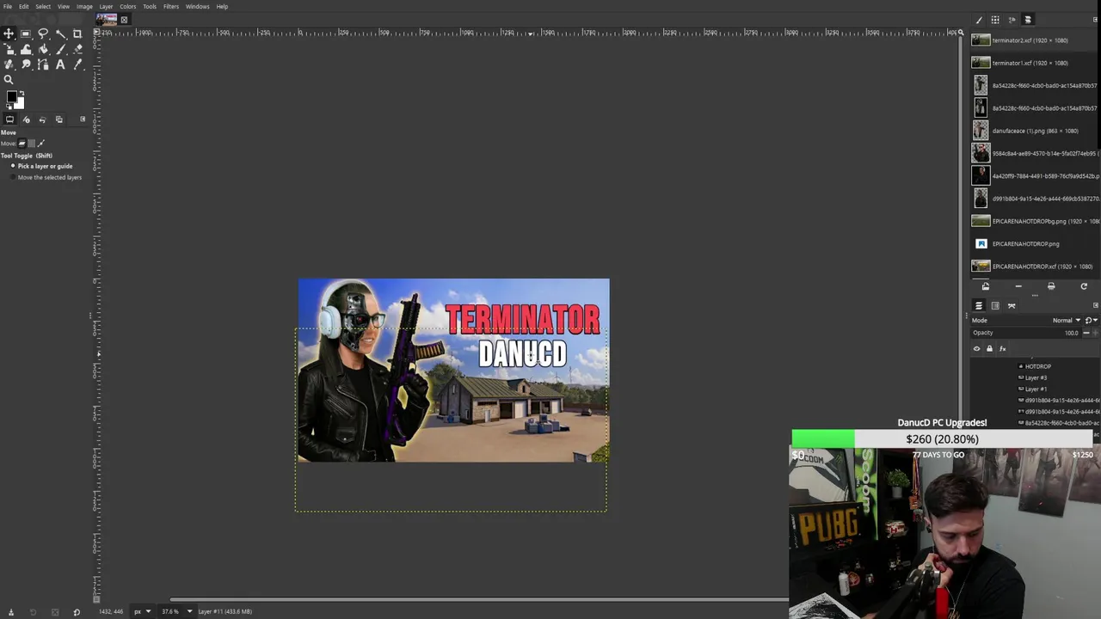Swap foreground and background colors

[x=22, y=93]
